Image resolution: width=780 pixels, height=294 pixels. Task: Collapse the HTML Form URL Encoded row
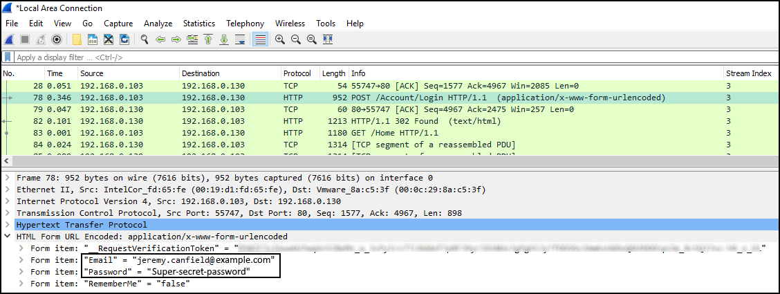pyautogui.click(x=6, y=237)
